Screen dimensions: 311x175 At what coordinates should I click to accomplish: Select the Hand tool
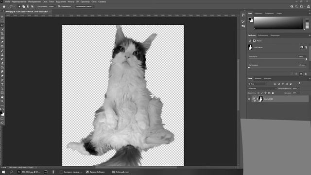tap(2, 97)
